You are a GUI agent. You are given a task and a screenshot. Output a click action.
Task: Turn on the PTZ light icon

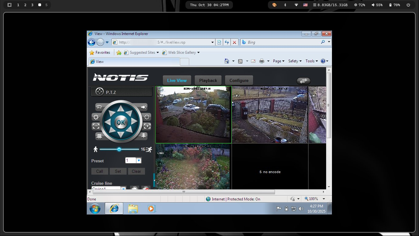click(x=144, y=107)
